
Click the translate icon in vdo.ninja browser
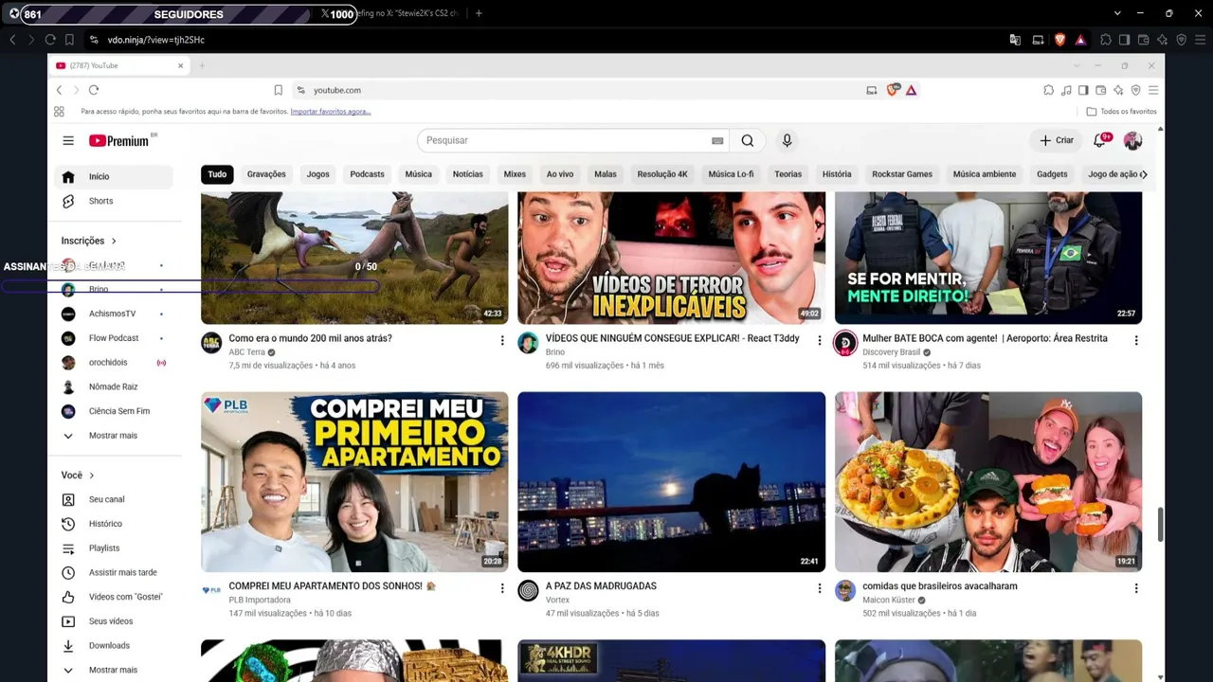(1015, 40)
